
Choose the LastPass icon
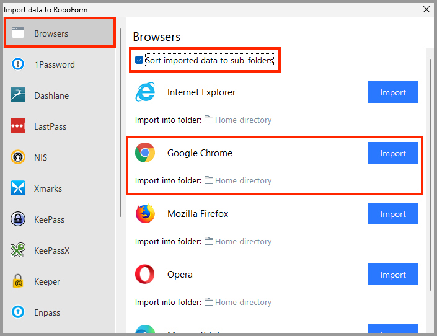pos(19,126)
